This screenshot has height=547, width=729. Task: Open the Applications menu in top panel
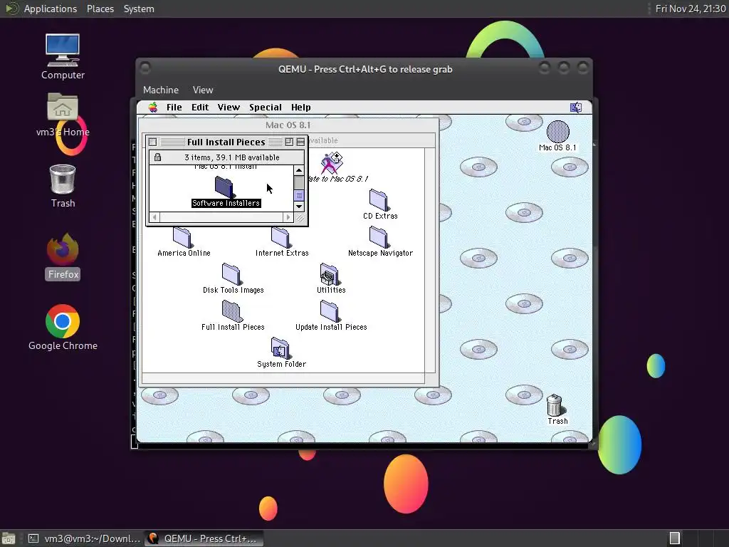pyautogui.click(x=51, y=9)
